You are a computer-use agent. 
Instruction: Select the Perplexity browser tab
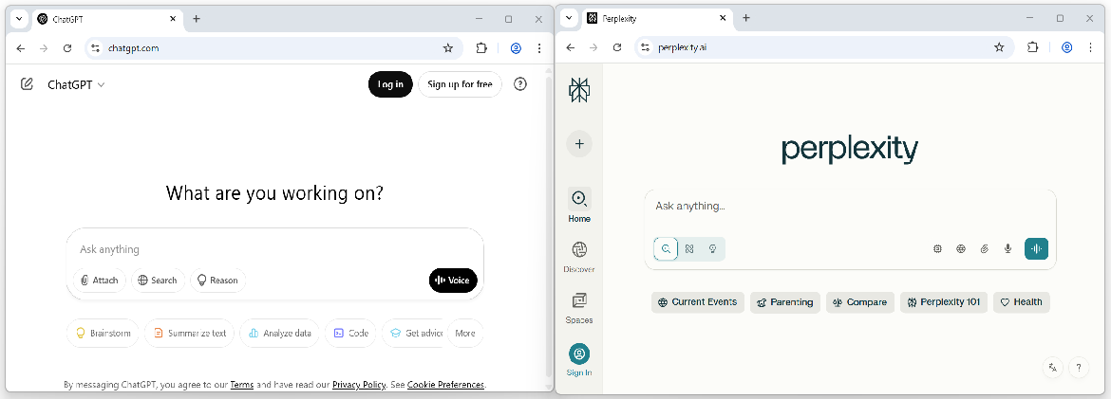click(x=657, y=19)
